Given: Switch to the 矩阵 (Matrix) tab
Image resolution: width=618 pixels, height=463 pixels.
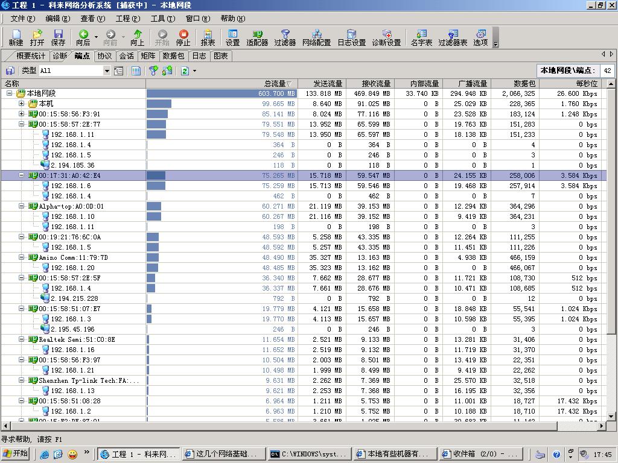Looking at the screenshot, I should [148, 56].
